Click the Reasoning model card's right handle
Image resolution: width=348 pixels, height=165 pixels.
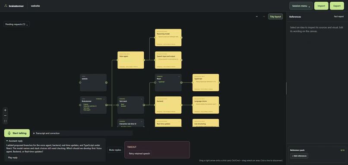click(181, 38)
